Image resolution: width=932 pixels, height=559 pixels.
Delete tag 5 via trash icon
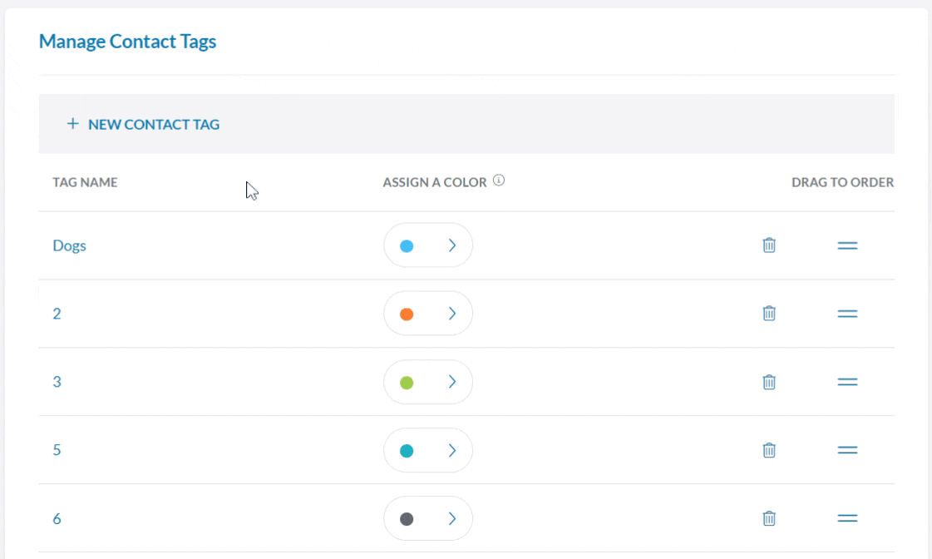(769, 450)
